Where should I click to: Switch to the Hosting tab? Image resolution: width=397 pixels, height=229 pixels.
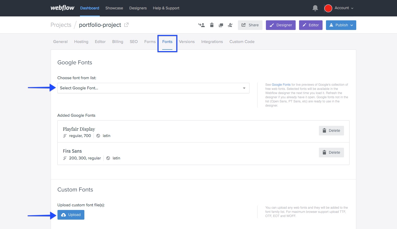(81, 42)
